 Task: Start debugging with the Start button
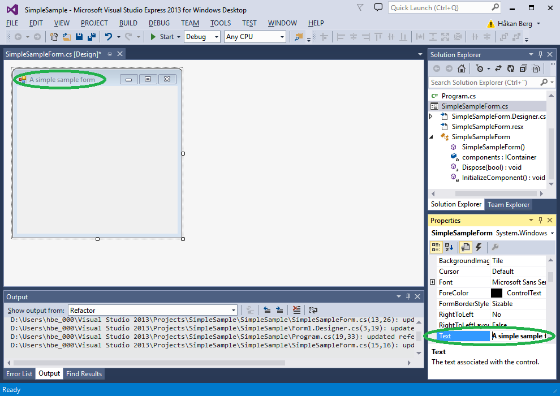[x=162, y=37]
